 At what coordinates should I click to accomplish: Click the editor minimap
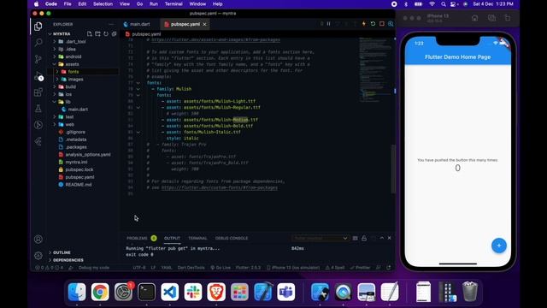(x=375, y=70)
